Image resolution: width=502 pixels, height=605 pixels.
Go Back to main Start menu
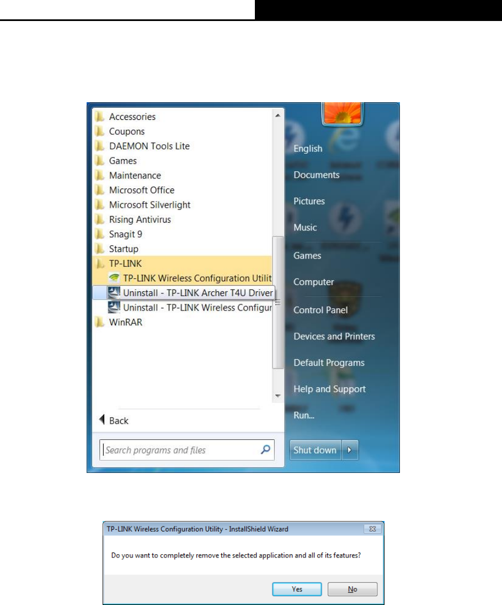point(114,420)
